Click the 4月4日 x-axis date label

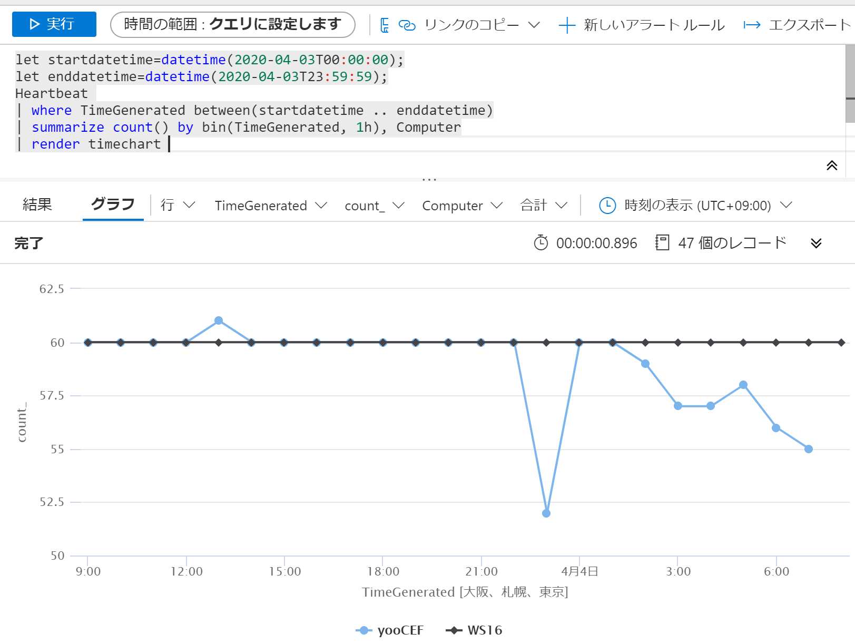tap(579, 571)
